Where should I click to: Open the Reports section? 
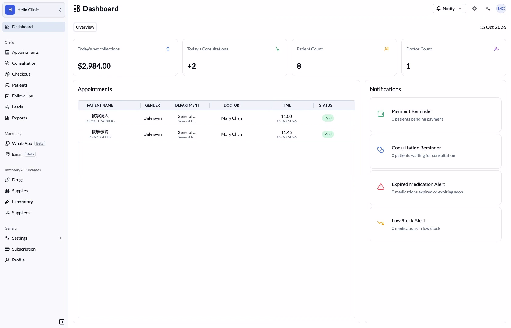click(x=34, y=118)
